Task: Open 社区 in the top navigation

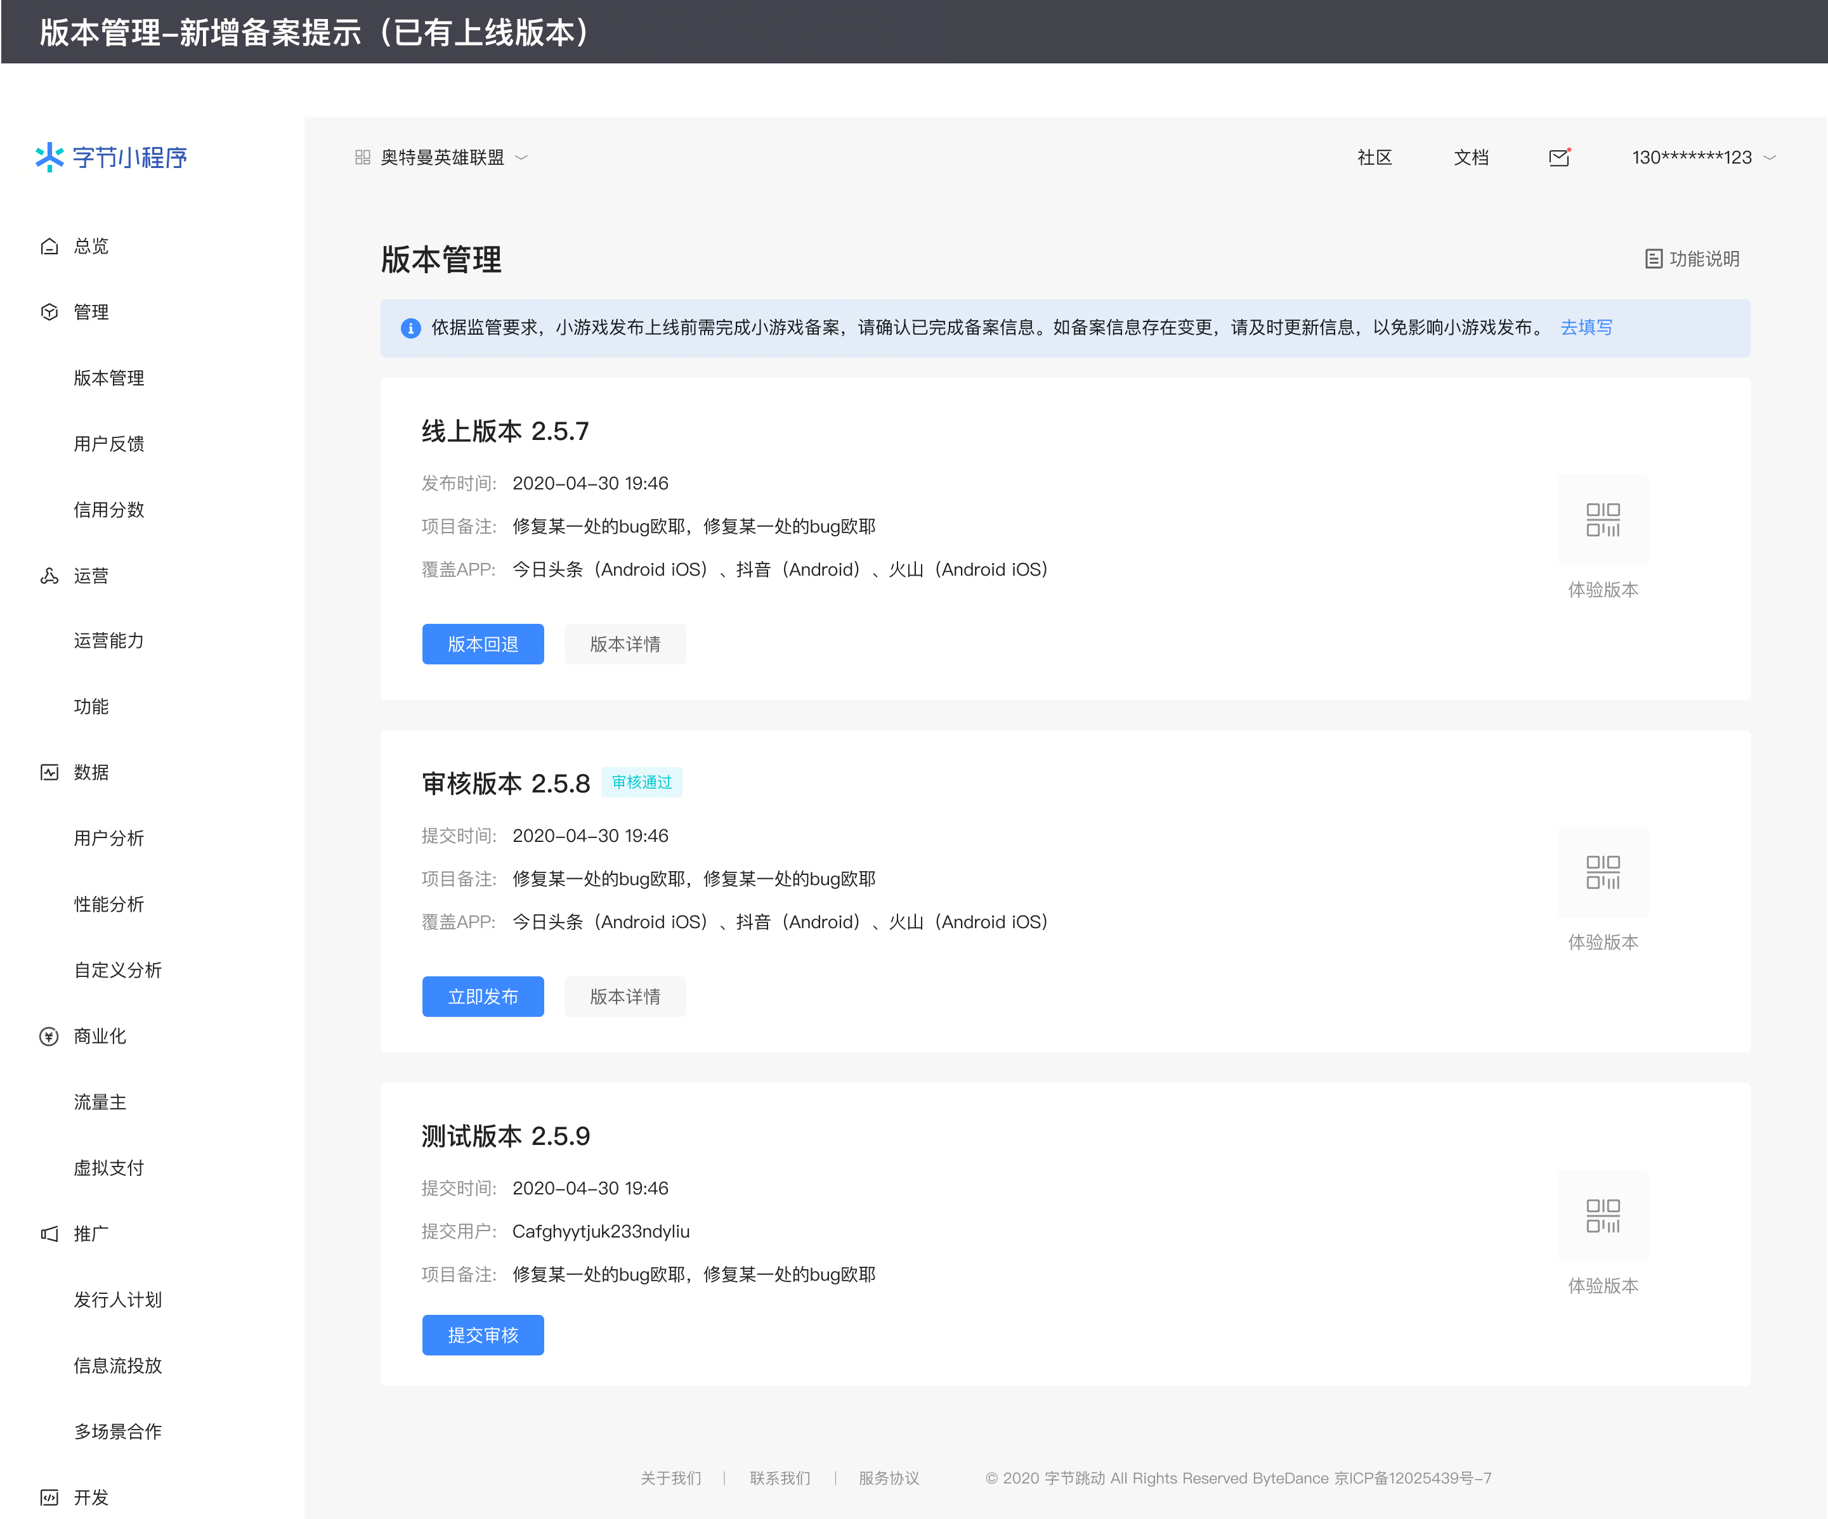Action: pos(1374,157)
